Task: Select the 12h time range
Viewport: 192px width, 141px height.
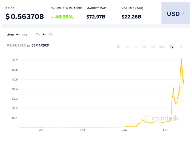Action: coord(127,47)
